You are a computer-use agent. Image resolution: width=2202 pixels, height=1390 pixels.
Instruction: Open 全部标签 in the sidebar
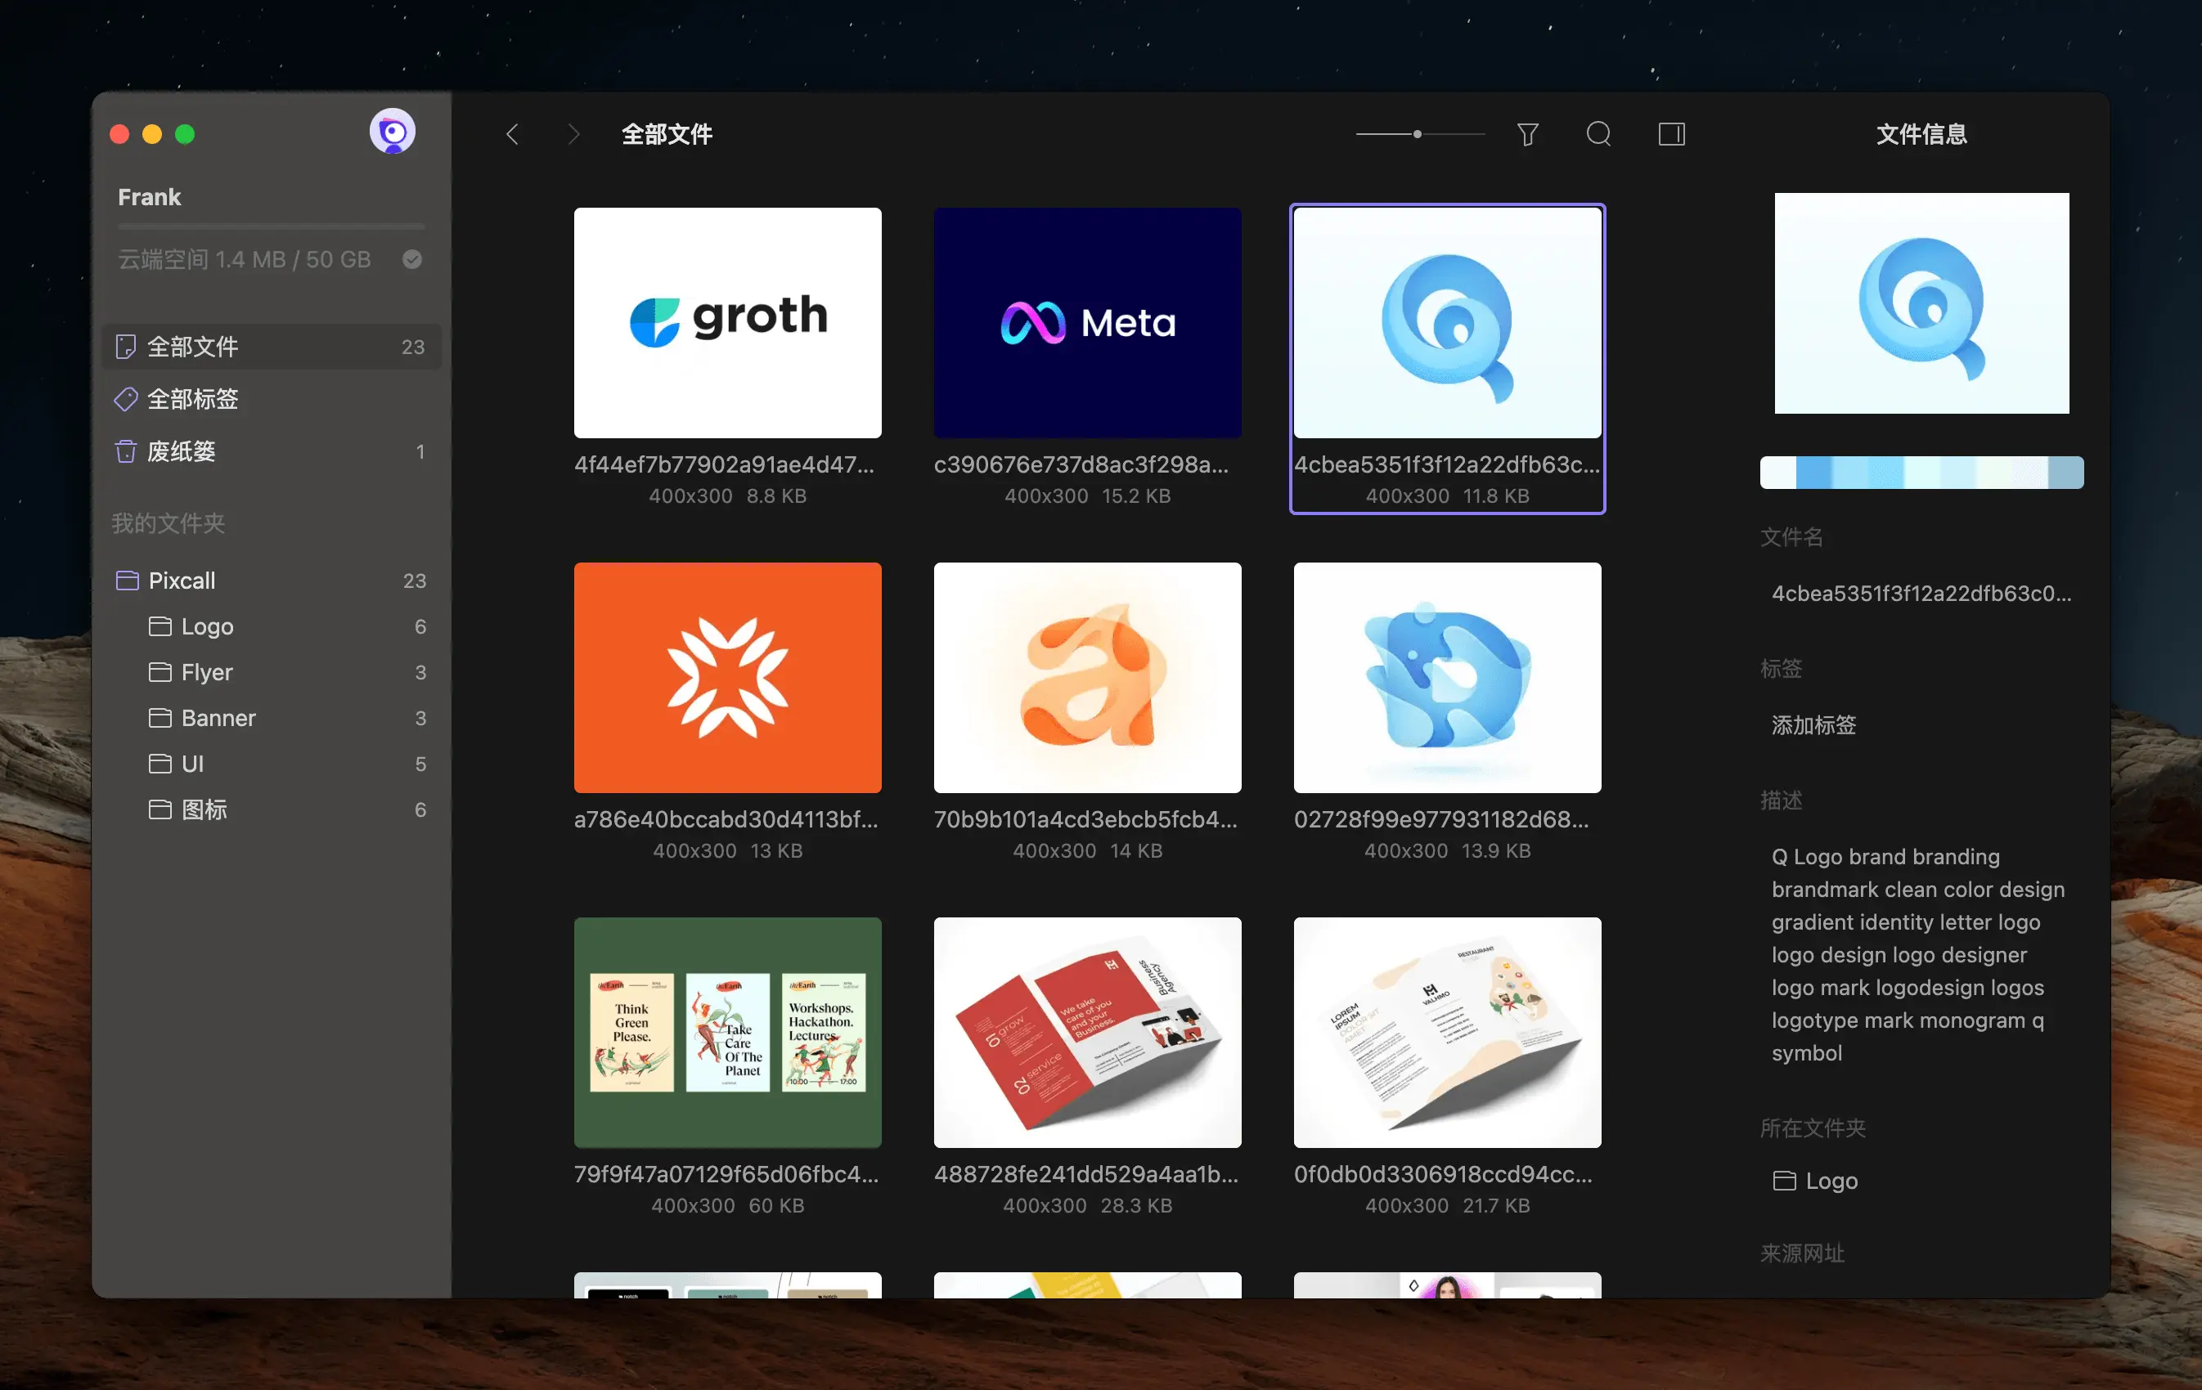[x=272, y=398]
